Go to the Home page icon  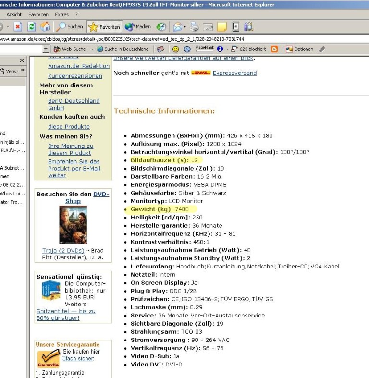45,27
